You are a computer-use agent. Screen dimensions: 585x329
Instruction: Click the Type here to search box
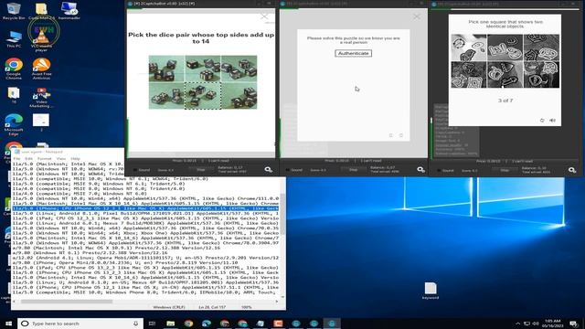(80, 324)
